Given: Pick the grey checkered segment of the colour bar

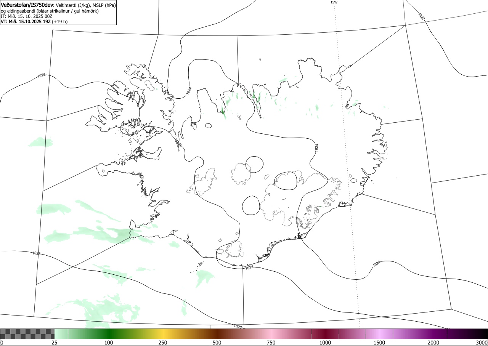Looking at the screenshot, I should tap(27, 334).
